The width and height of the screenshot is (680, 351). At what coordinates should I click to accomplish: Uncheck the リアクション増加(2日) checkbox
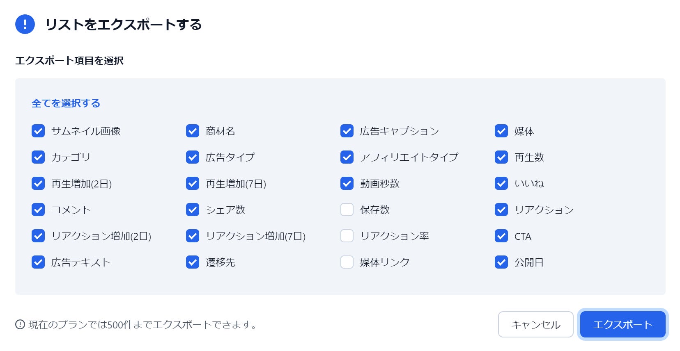click(38, 236)
